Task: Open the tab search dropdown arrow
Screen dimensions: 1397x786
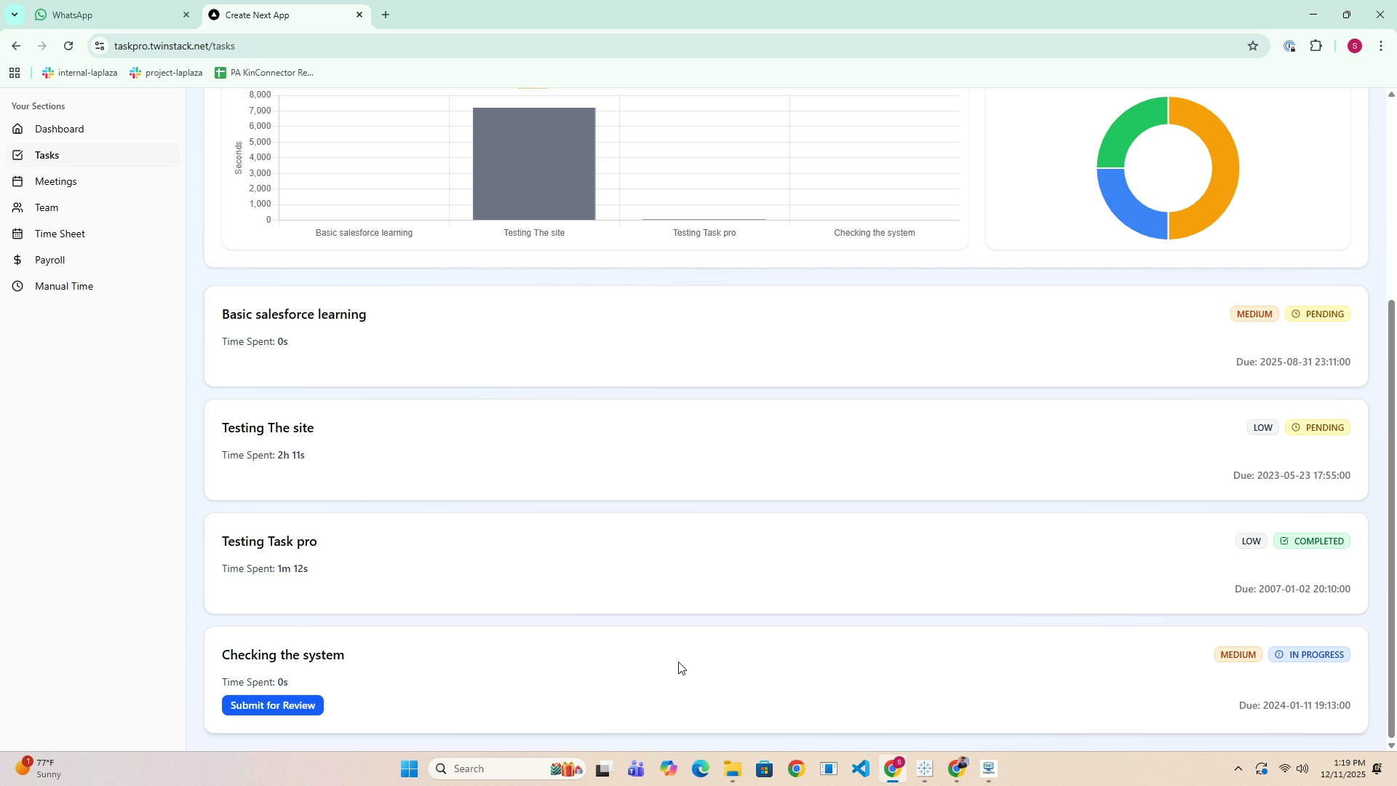Action: (14, 15)
